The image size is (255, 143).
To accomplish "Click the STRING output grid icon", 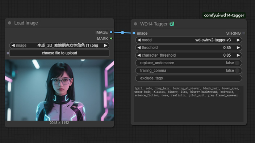I will 244,33.
